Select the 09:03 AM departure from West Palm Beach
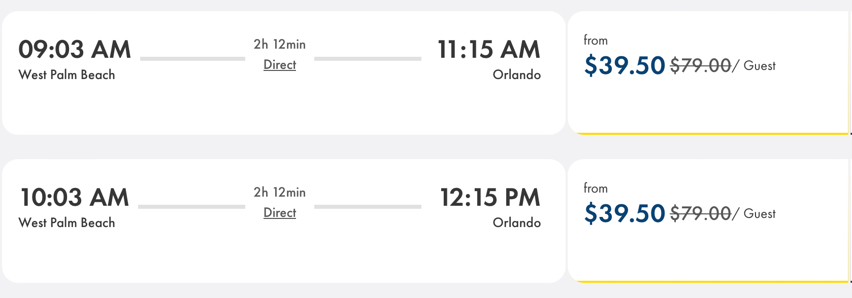Viewport: 852px width, 298px height. [75, 50]
